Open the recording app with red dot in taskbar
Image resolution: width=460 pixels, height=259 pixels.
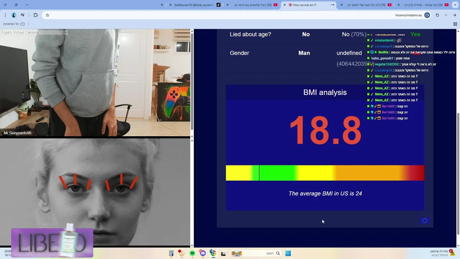[x=181, y=253]
